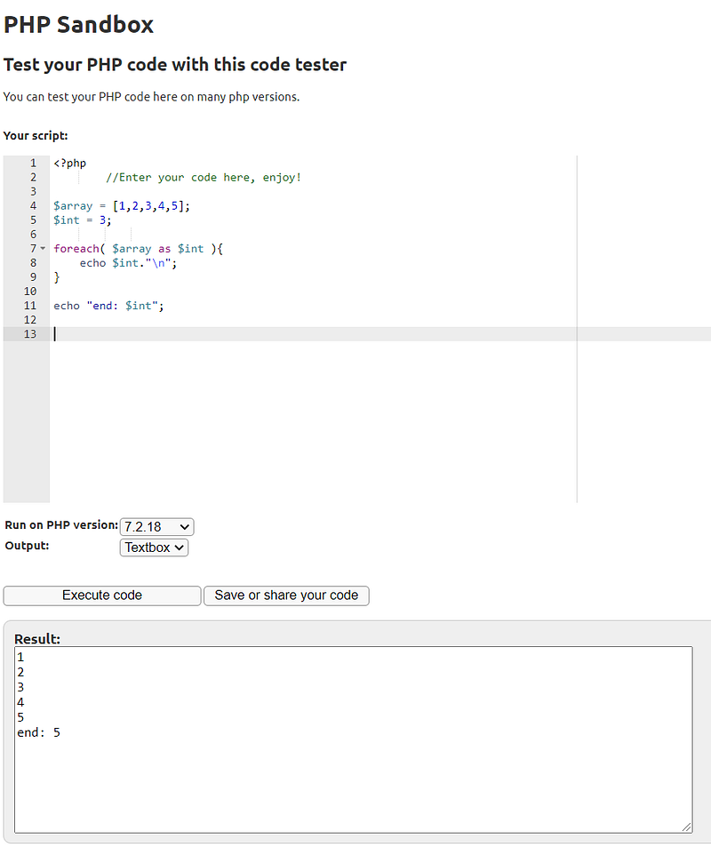Click the 'foreach( $array as $int ){' line
This screenshot has height=847, width=711.
click(x=139, y=249)
